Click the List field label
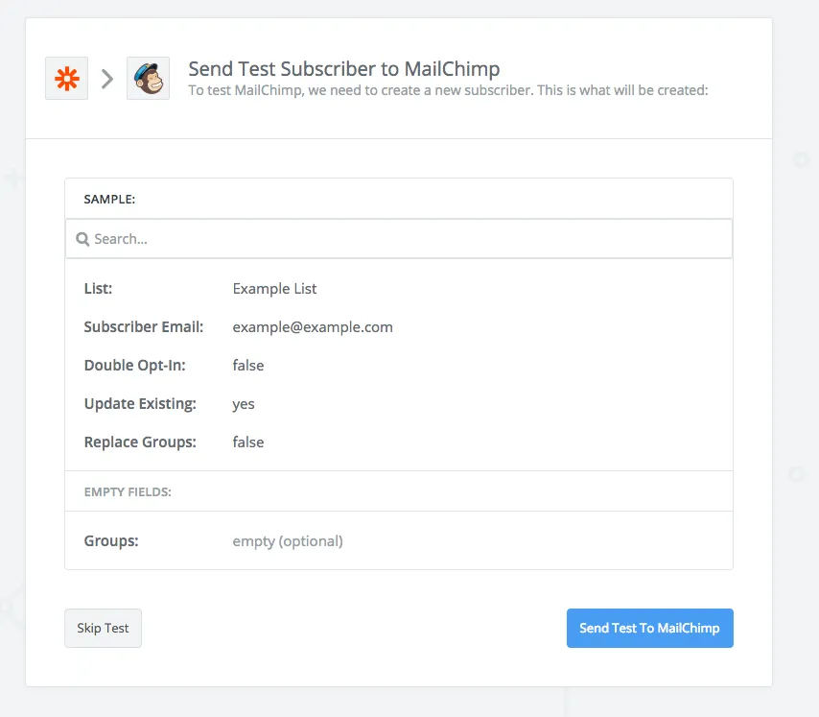Viewport: 819px width, 717px height. click(x=98, y=288)
